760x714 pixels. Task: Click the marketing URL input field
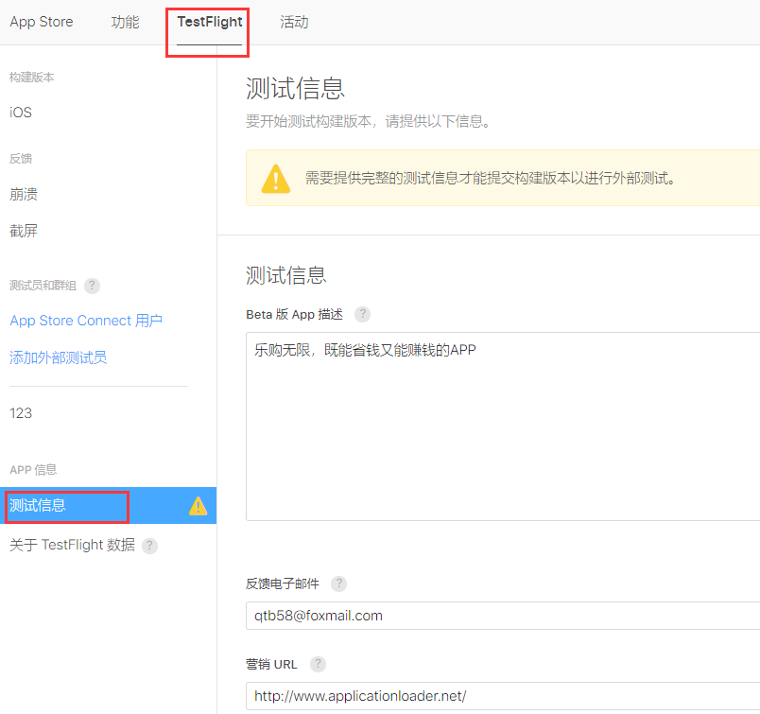(x=503, y=696)
